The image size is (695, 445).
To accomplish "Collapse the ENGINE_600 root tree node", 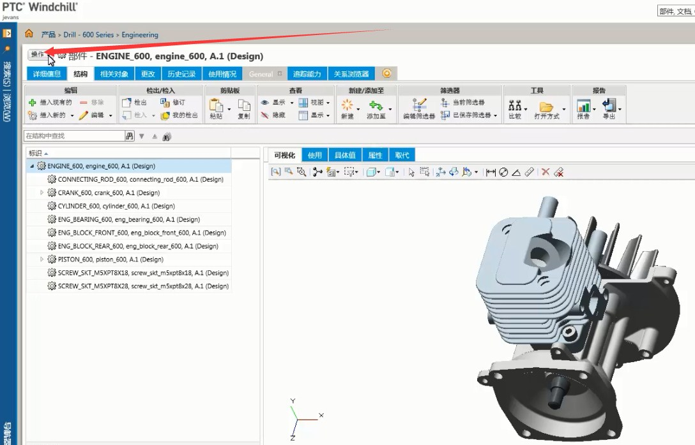I will point(32,166).
